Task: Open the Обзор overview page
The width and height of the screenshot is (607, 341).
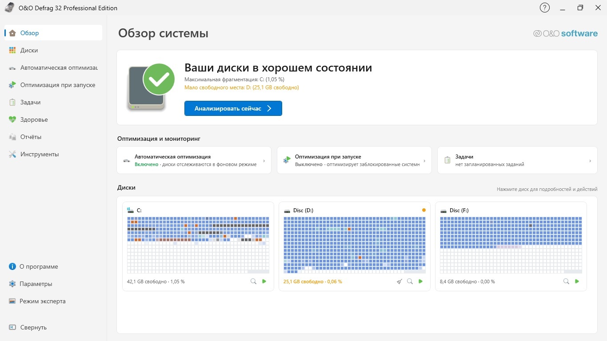Action: click(x=53, y=33)
